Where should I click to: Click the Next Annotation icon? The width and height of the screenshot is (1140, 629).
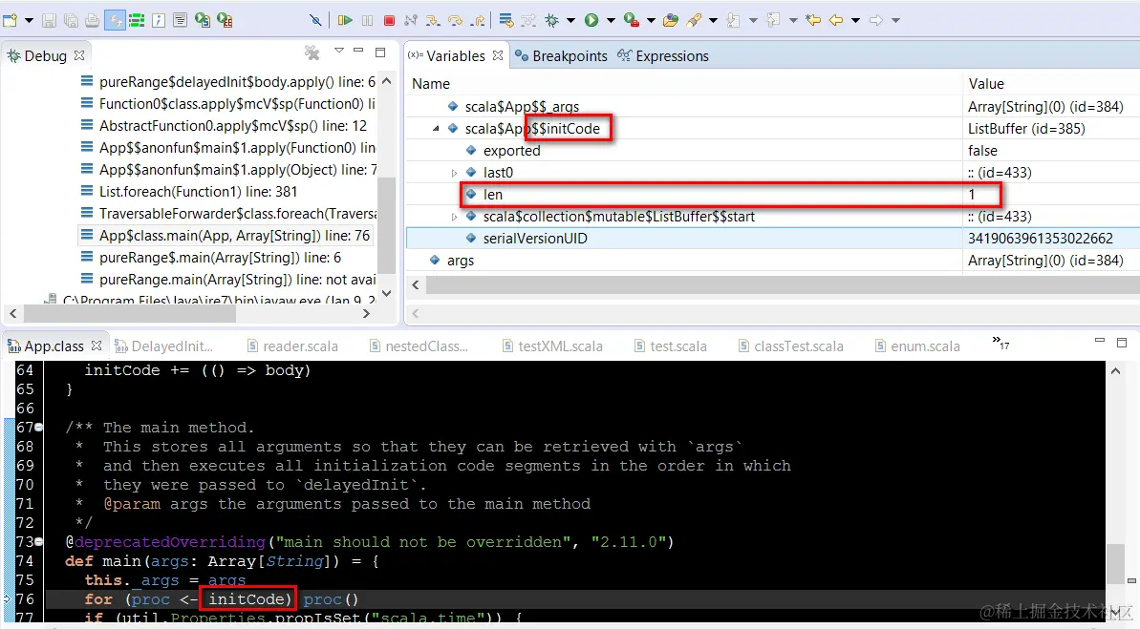[734, 20]
